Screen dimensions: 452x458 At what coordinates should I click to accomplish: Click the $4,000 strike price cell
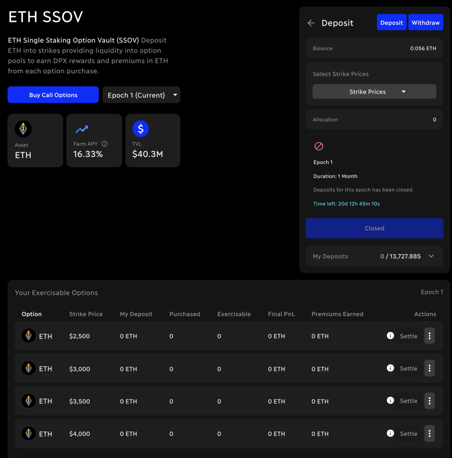click(x=80, y=434)
